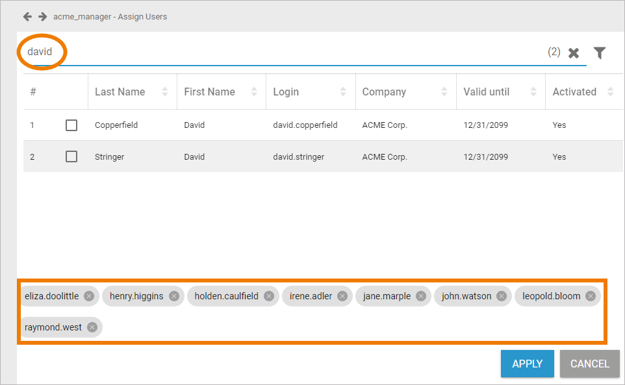Click the Login column header
This screenshot has width=625, height=385.
pos(286,92)
